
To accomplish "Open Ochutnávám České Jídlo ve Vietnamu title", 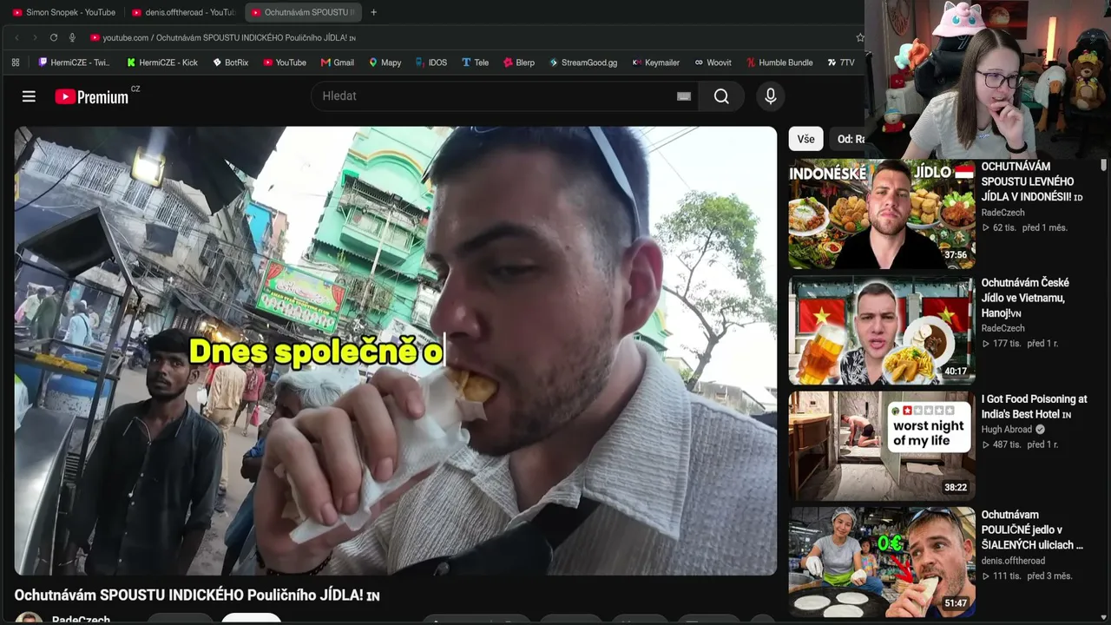I will [1025, 298].
